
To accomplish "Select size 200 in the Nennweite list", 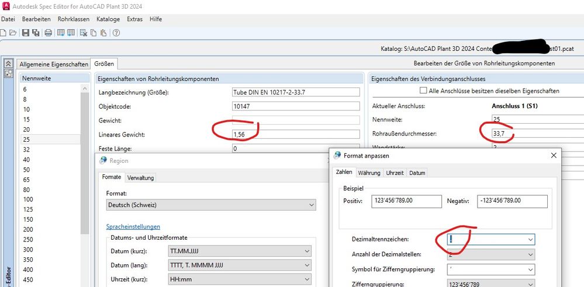I will point(50,229).
